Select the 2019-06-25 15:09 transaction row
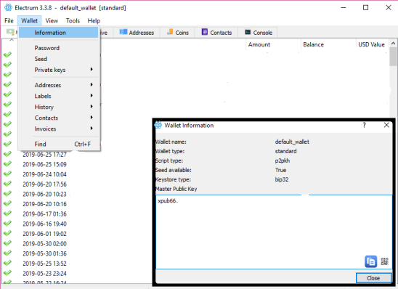The height and width of the screenshot is (289, 398). [x=44, y=164]
